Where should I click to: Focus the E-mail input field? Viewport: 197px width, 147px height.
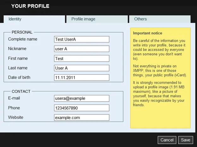click(x=81, y=98)
